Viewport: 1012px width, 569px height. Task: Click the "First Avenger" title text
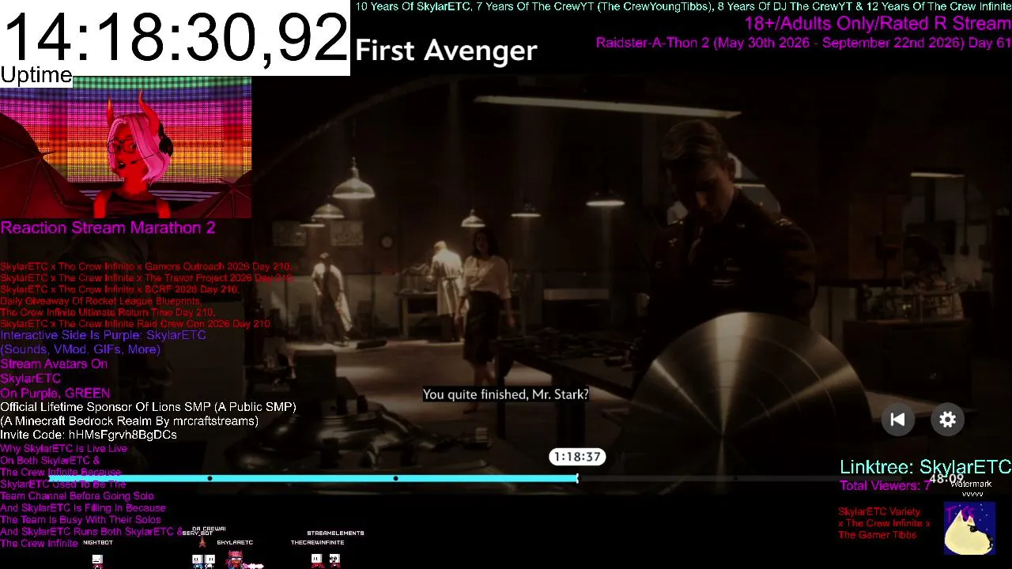446,51
